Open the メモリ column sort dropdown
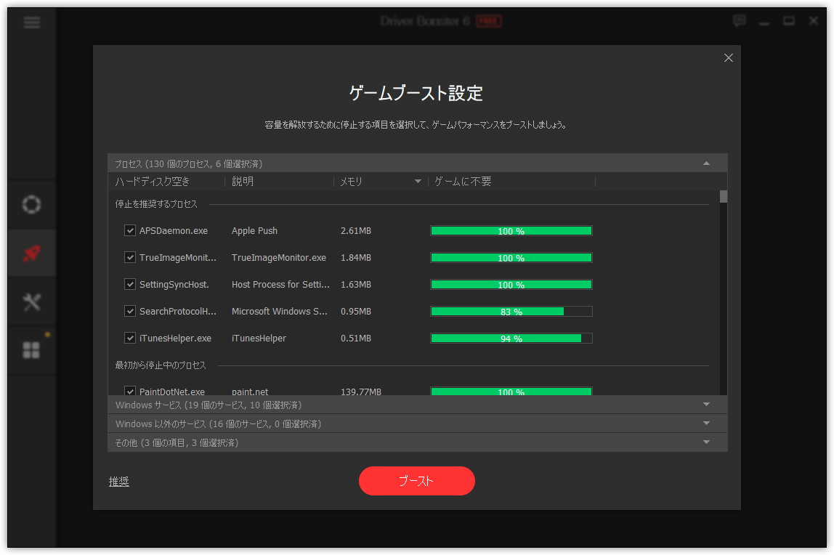 click(x=418, y=181)
